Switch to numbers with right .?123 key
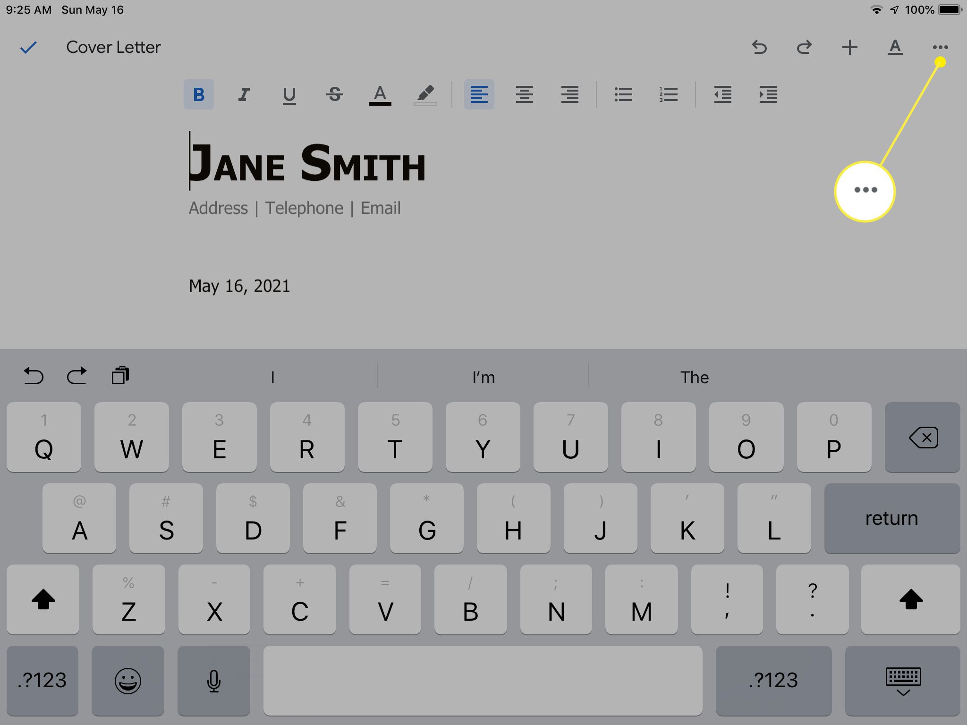This screenshot has width=967, height=725. click(x=774, y=681)
